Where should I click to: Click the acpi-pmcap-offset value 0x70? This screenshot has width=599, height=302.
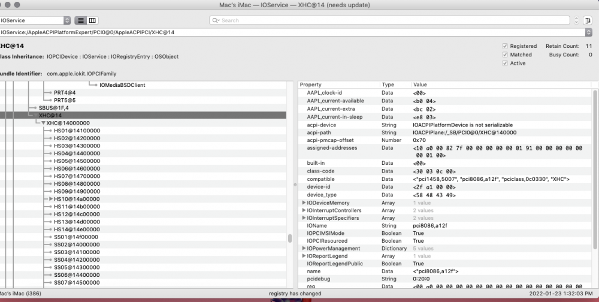[x=419, y=140]
